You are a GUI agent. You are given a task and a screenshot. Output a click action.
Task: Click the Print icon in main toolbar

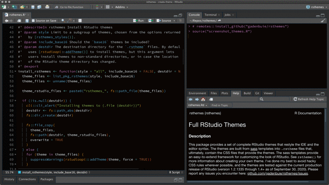[x=47, y=7]
